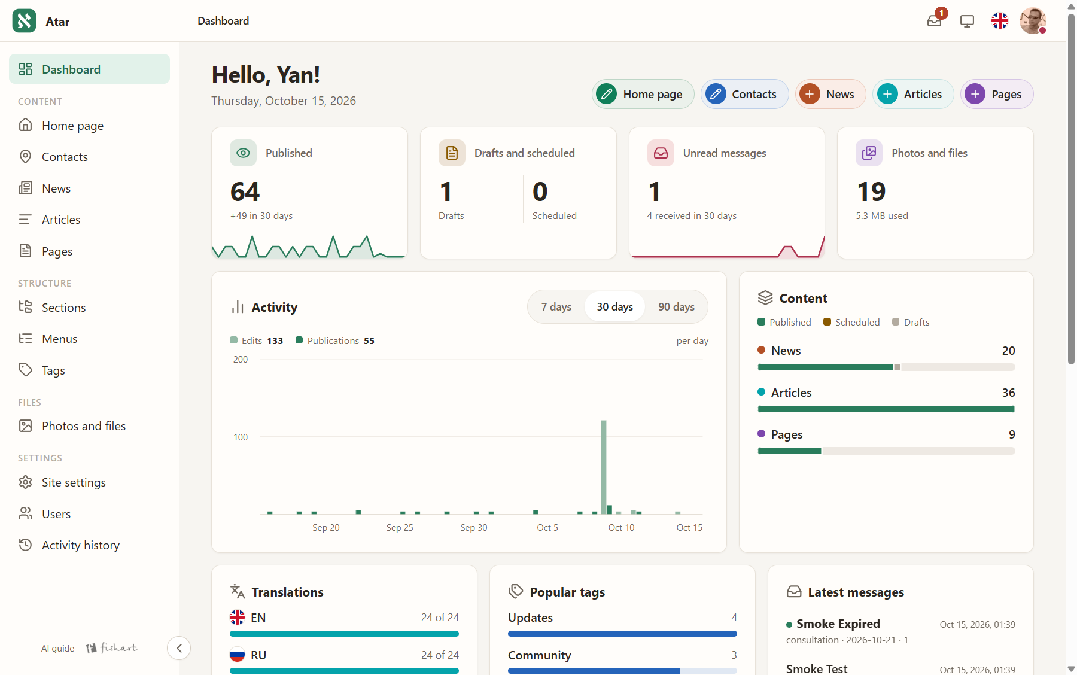Open the UK flag language selector
This screenshot has height=675, width=1077.
(1000, 21)
